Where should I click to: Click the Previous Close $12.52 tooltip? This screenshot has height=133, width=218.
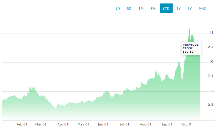click(191, 48)
